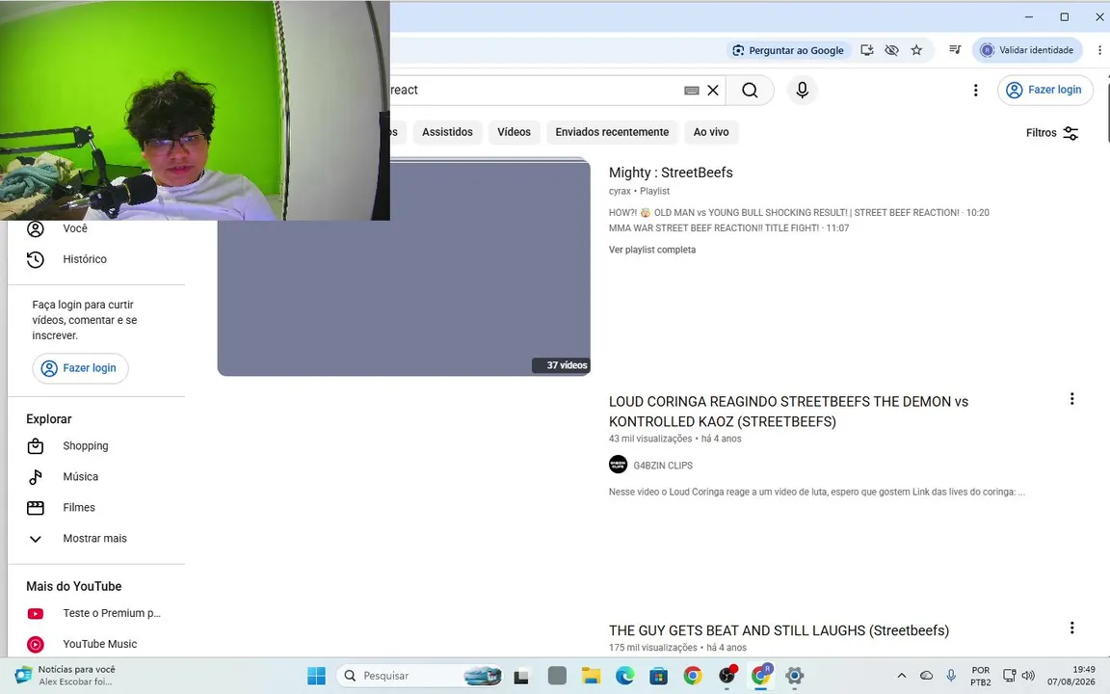Click Fazer login in the YouTube header
1110x694 pixels.
pyautogui.click(x=1044, y=90)
